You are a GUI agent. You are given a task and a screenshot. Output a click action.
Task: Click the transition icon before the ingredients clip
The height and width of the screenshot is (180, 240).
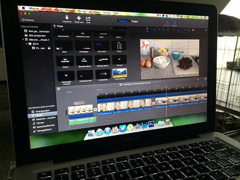pyautogui.click(x=154, y=103)
